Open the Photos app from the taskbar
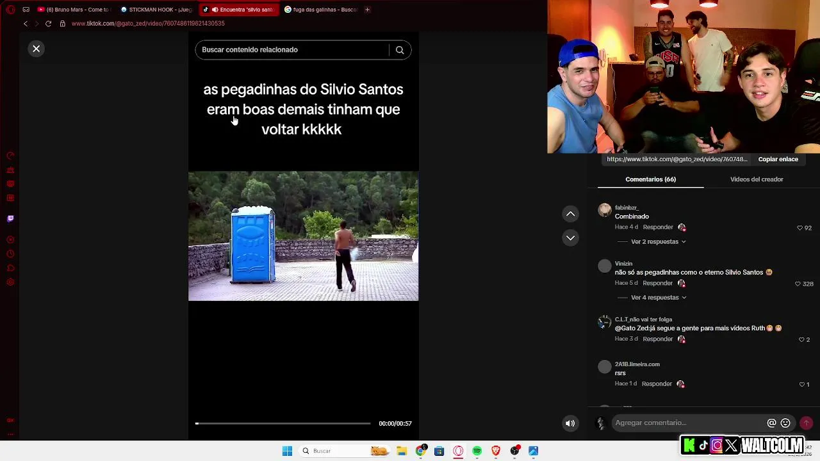This screenshot has height=461, width=820. point(533,451)
